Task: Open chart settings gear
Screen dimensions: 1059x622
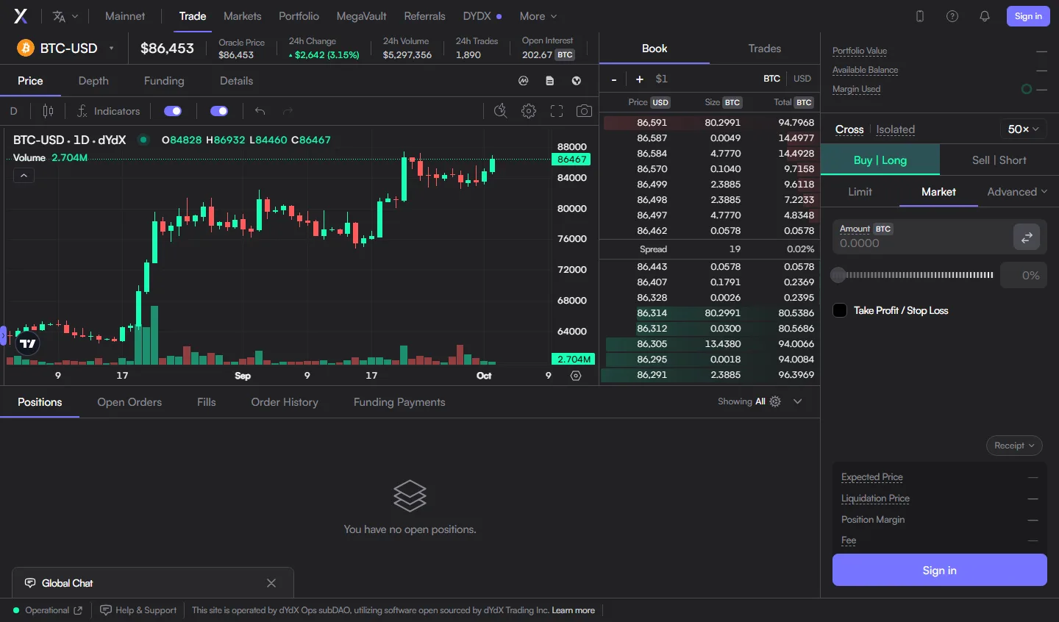Action: click(528, 111)
